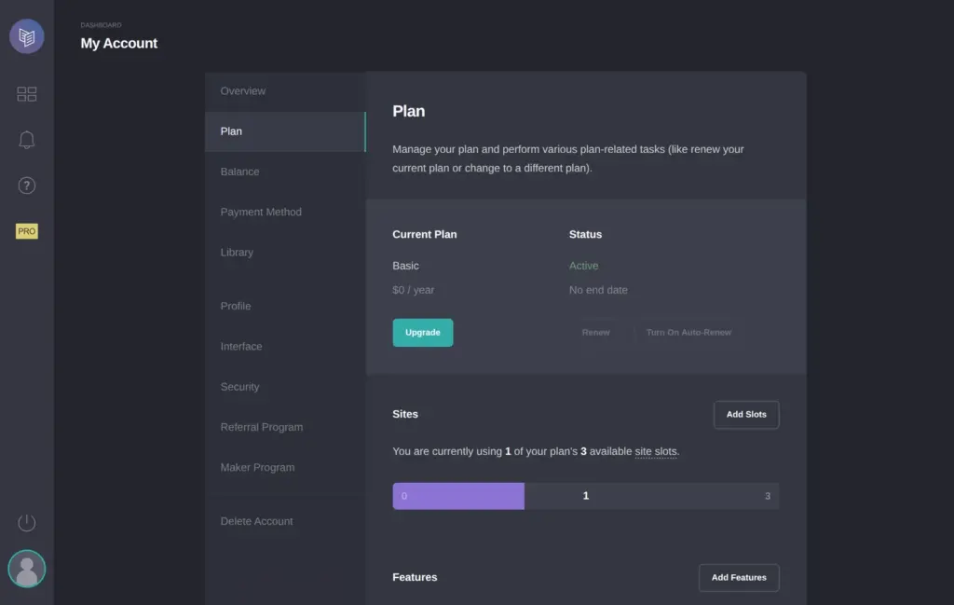Click the Current Plan heading

click(x=425, y=234)
